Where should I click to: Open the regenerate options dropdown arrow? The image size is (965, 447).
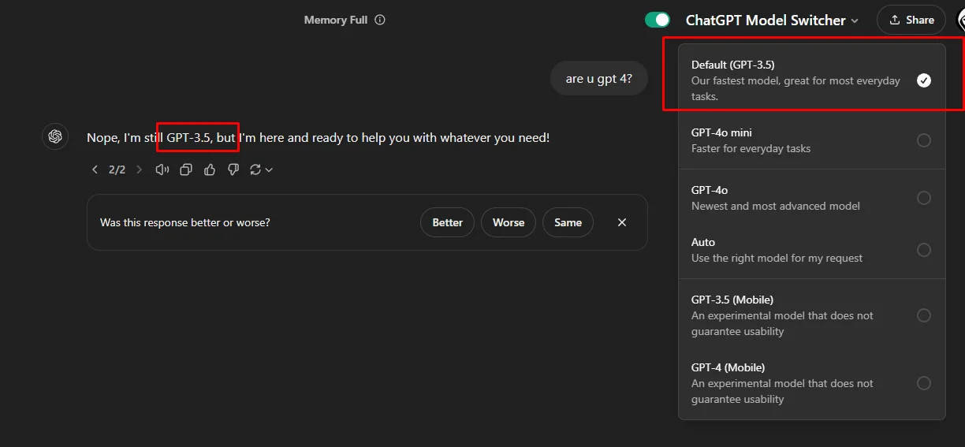(x=269, y=169)
